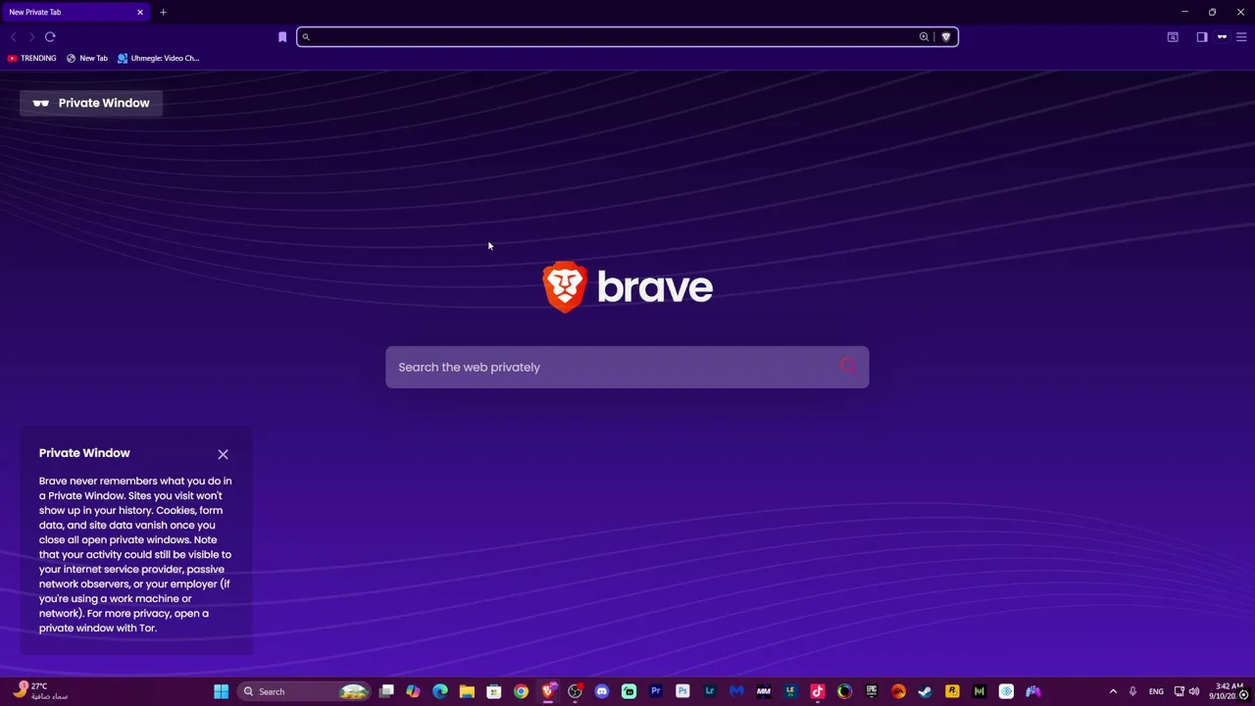
Task: Open the volume speaker tray icon
Action: pyautogui.click(x=1194, y=691)
